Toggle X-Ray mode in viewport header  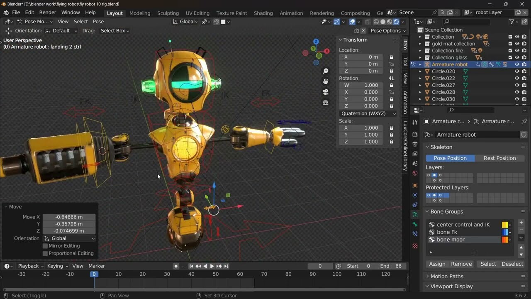(x=368, y=22)
